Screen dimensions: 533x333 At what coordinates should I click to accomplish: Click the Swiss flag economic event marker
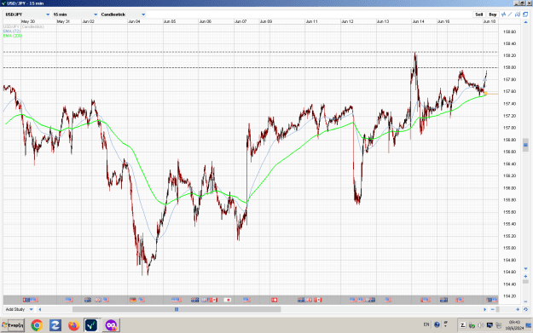pos(275,300)
